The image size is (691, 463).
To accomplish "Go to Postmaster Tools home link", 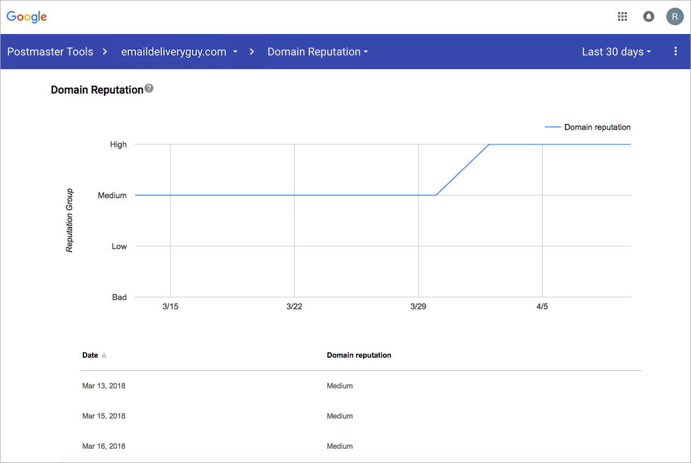I will click(x=50, y=52).
